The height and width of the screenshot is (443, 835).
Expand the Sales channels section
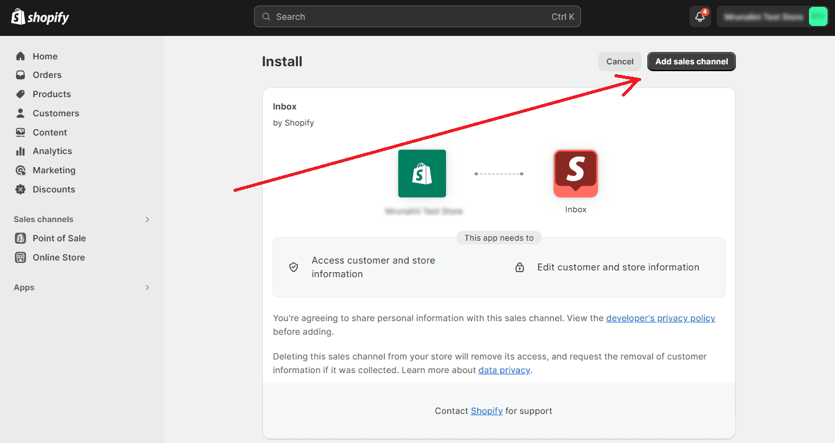[147, 219]
